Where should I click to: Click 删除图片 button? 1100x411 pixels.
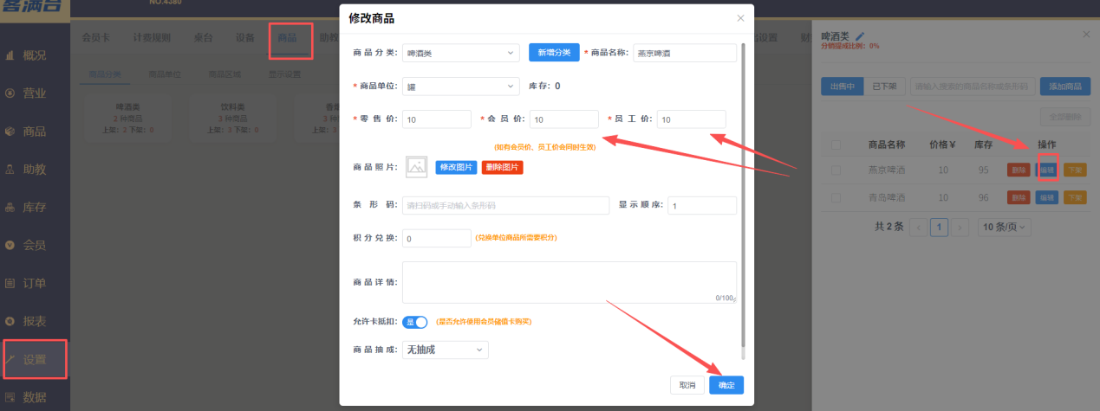tap(502, 167)
